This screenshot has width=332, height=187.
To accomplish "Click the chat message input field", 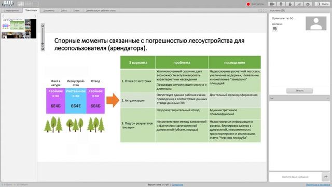I will [295, 177].
